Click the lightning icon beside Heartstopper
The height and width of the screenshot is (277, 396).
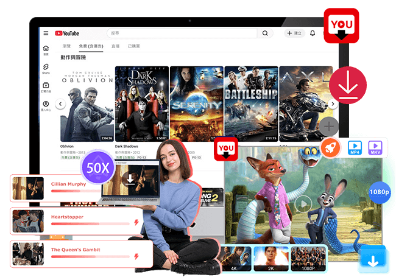(136, 222)
